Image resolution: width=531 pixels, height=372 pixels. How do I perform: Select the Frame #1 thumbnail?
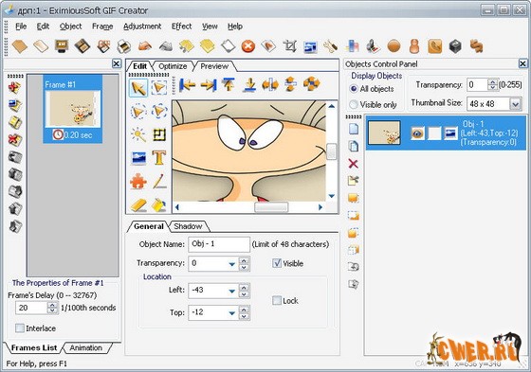pyautogui.click(x=73, y=109)
